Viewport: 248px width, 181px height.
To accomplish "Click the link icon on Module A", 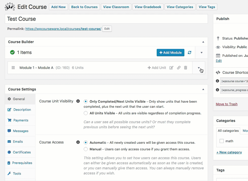I will tap(179, 68).
